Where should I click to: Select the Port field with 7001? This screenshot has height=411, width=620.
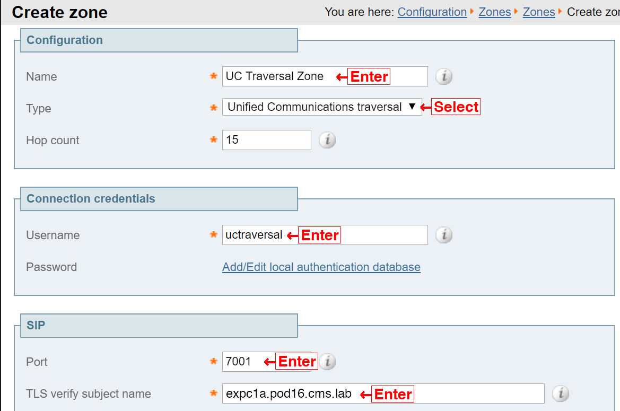tap(267, 362)
